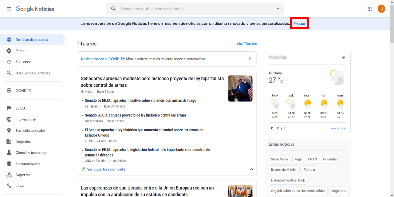
Task: Click the Ciencia y tecnología flask icon
Action: pos(9,152)
